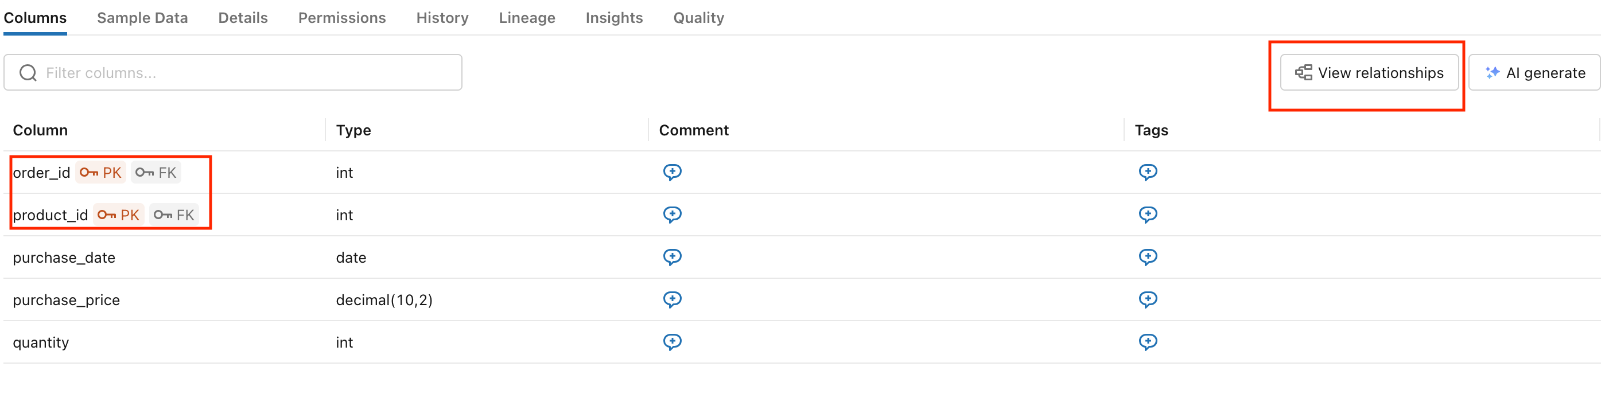Go to the Permissions tab
The height and width of the screenshot is (413, 1609).
341,18
